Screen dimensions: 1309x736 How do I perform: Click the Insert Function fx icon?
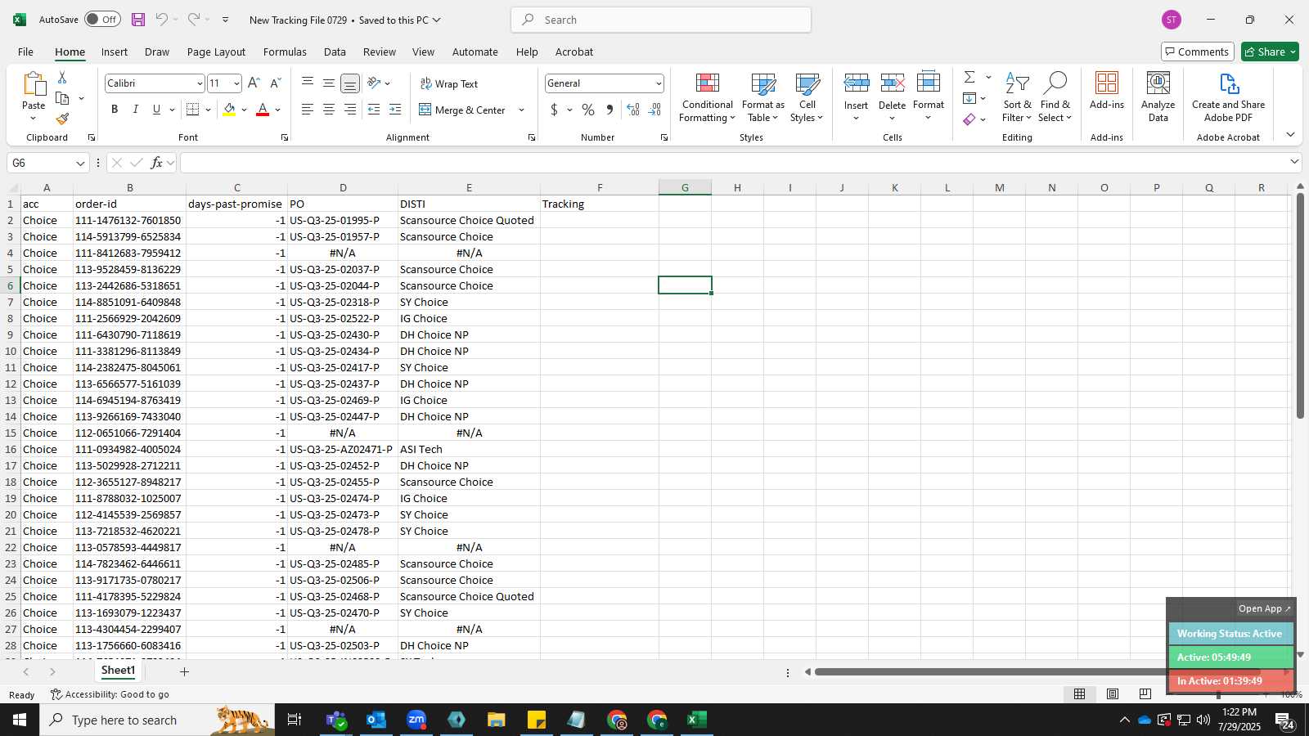[157, 163]
